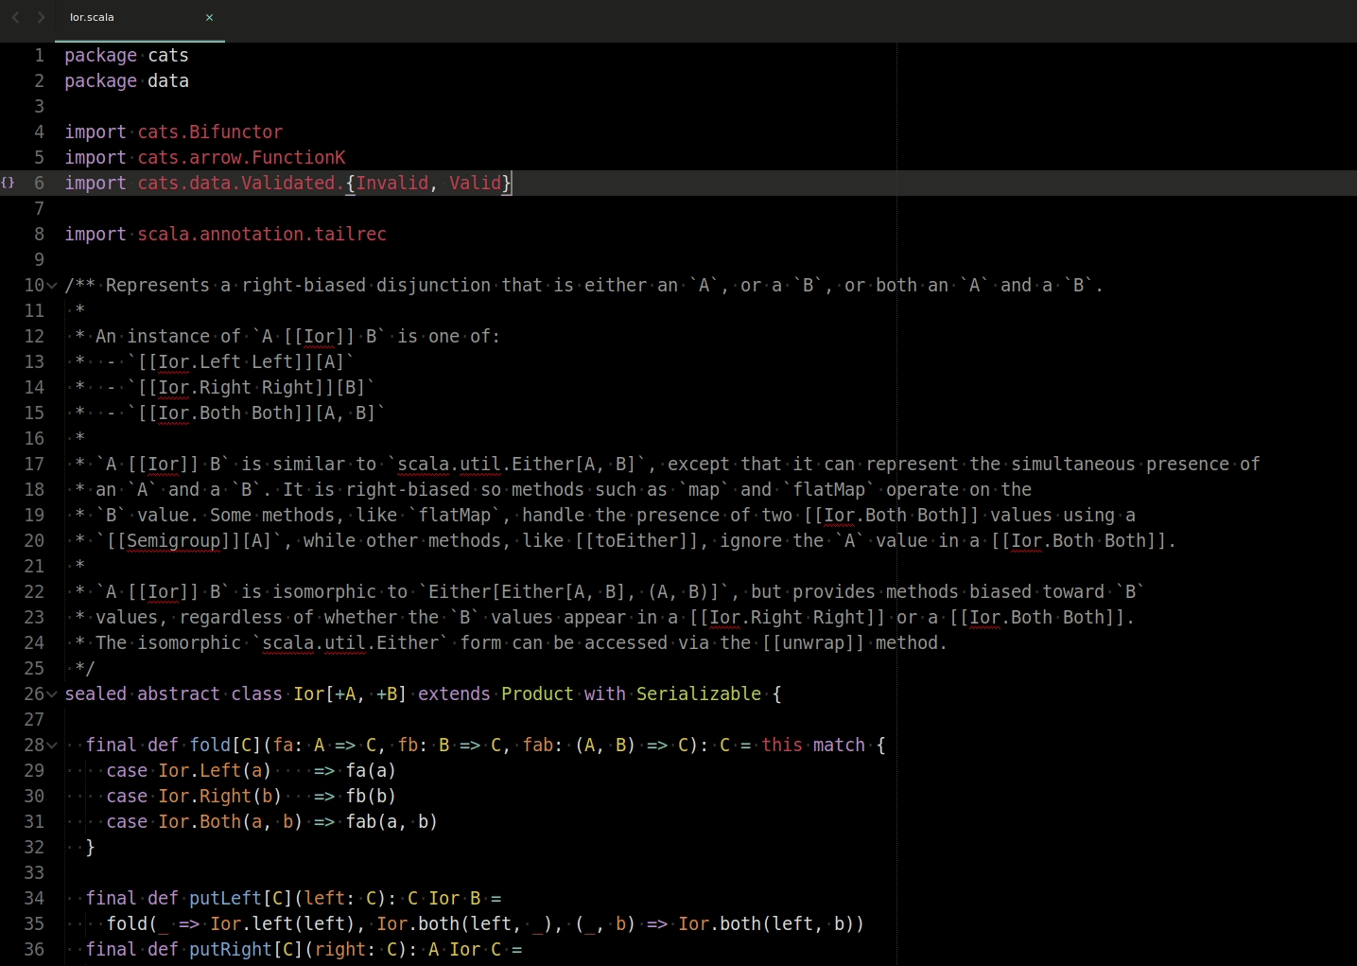Viewport: 1357px width, 966px height.
Task: Click '[[Ior.Both Both]][A, B]' on line 15
Action: pos(257,413)
